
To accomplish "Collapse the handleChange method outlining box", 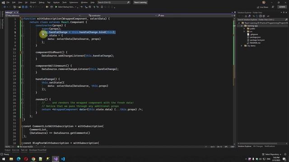I will [x=22, y=79].
